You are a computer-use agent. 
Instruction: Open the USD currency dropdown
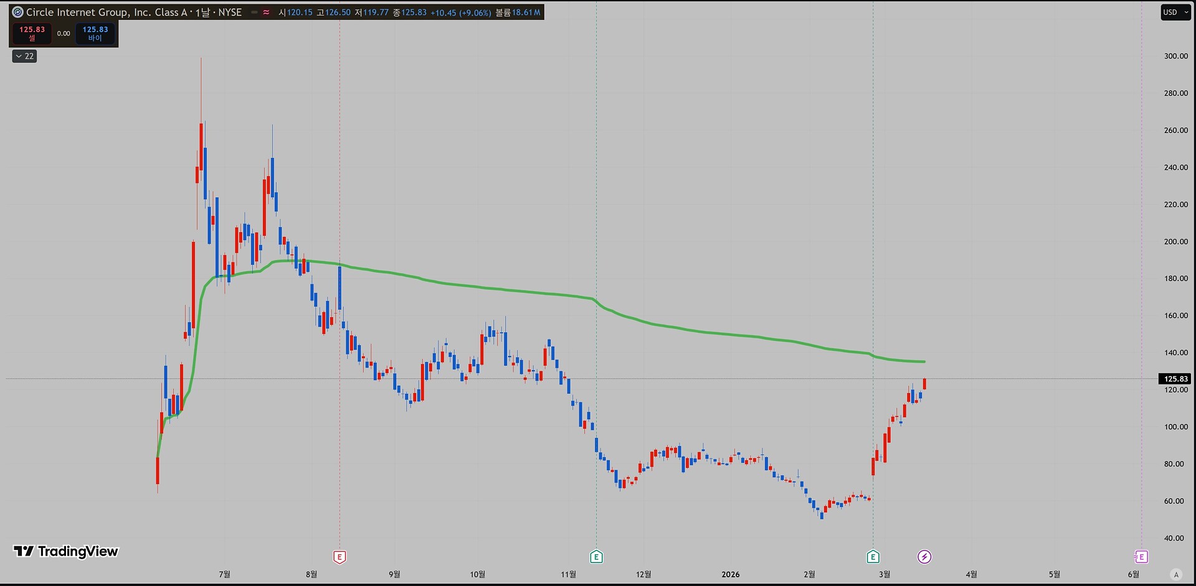(x=1175, y=12)
